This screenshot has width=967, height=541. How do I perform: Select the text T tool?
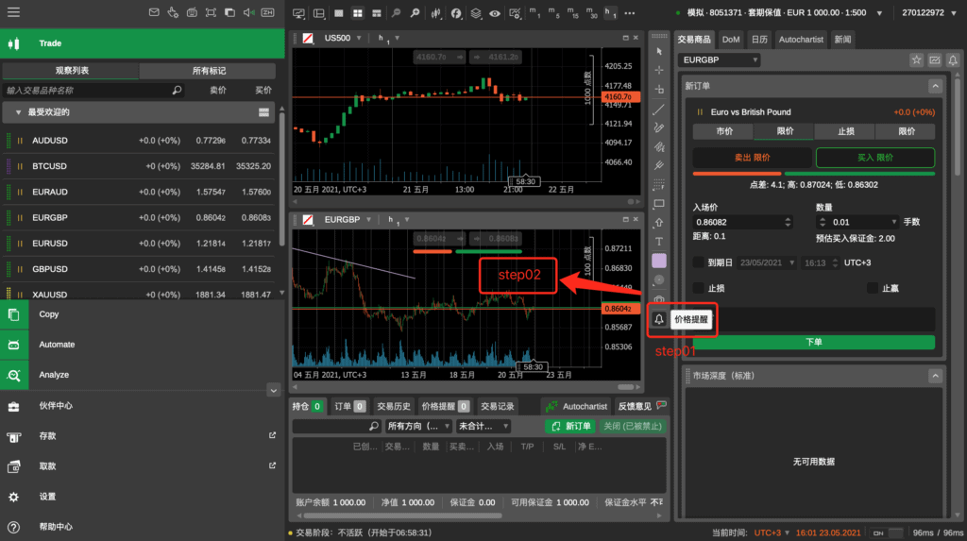659,241
